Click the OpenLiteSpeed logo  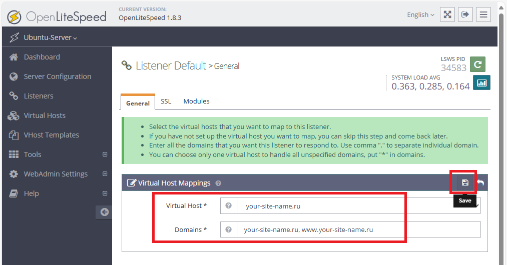coord(57,17)
